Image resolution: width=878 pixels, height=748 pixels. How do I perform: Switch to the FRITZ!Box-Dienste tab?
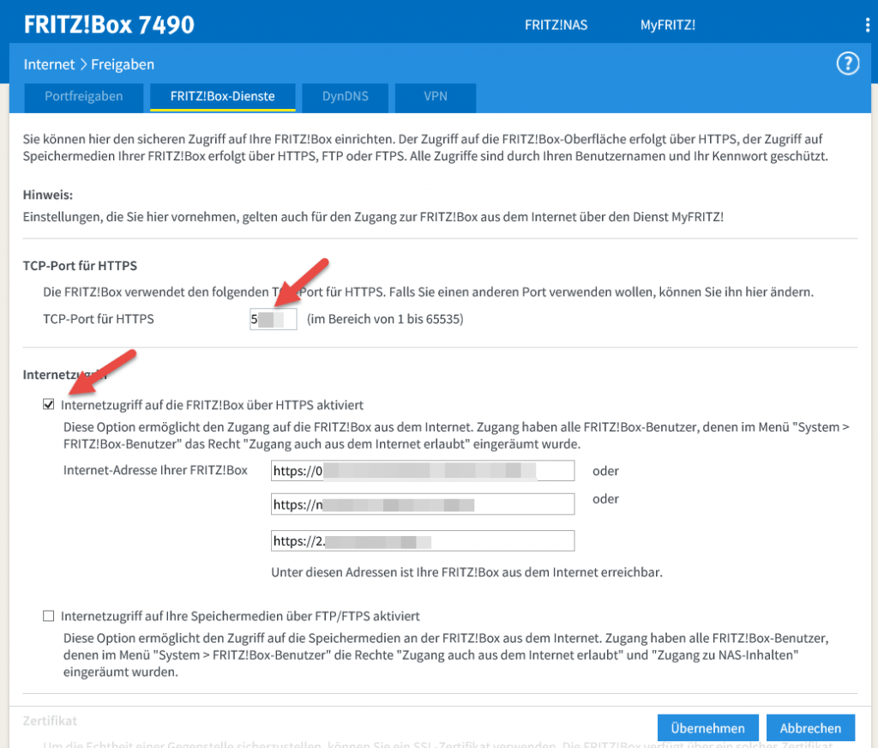[222, 97]
